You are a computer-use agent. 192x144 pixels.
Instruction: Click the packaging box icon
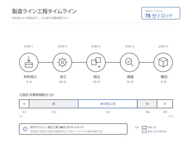(163, 62)
